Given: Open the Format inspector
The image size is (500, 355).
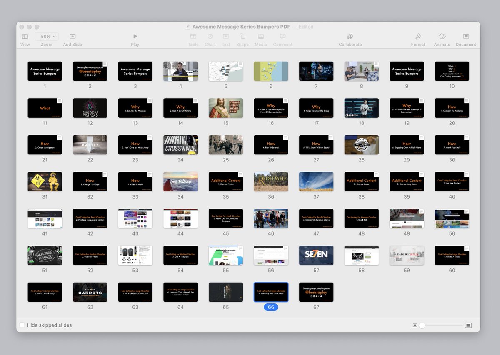Looking at the screenshot, I should [x=418, y=37].
